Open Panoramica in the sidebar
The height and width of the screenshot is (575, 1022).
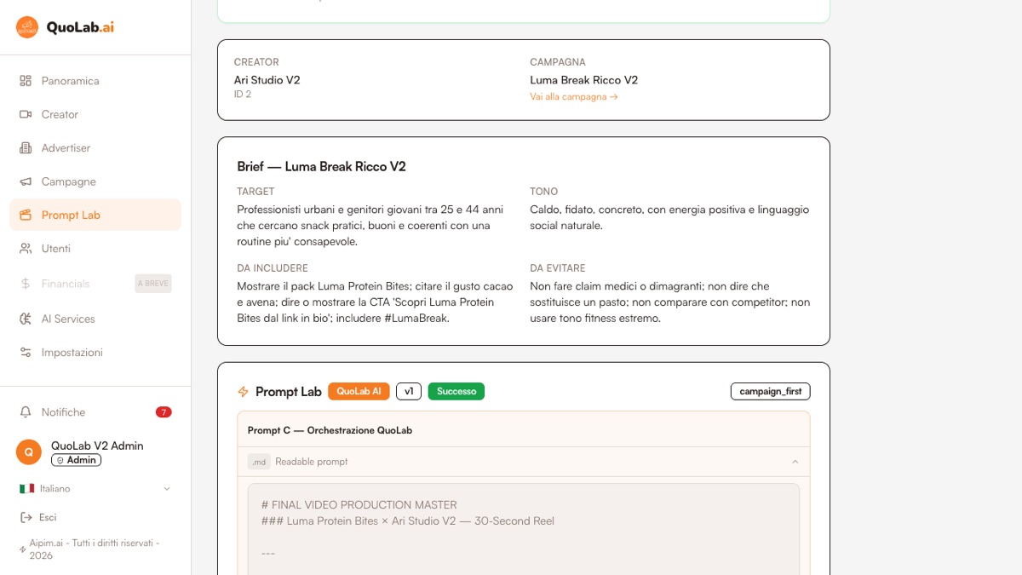tap(95, 81)
